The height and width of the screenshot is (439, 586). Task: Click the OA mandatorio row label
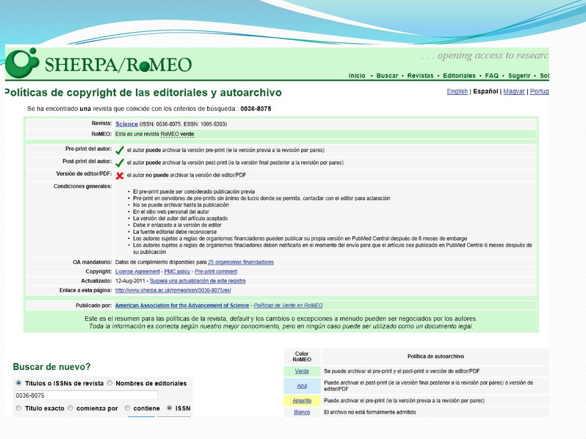click(92, 262)
